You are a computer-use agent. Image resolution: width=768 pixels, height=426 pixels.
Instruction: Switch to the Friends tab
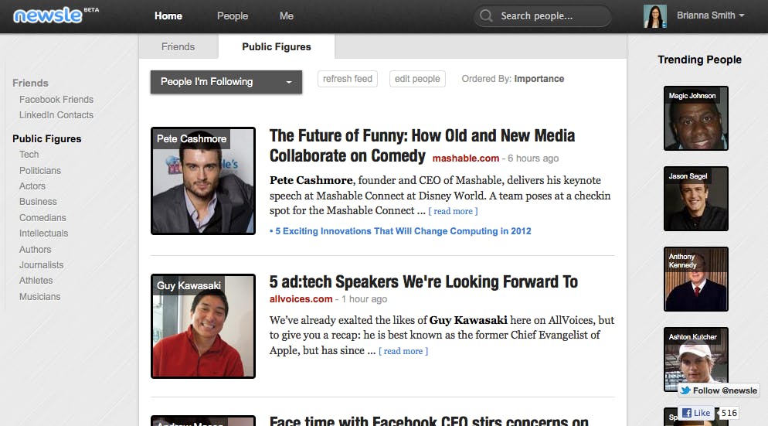click(x=178, y=46)
